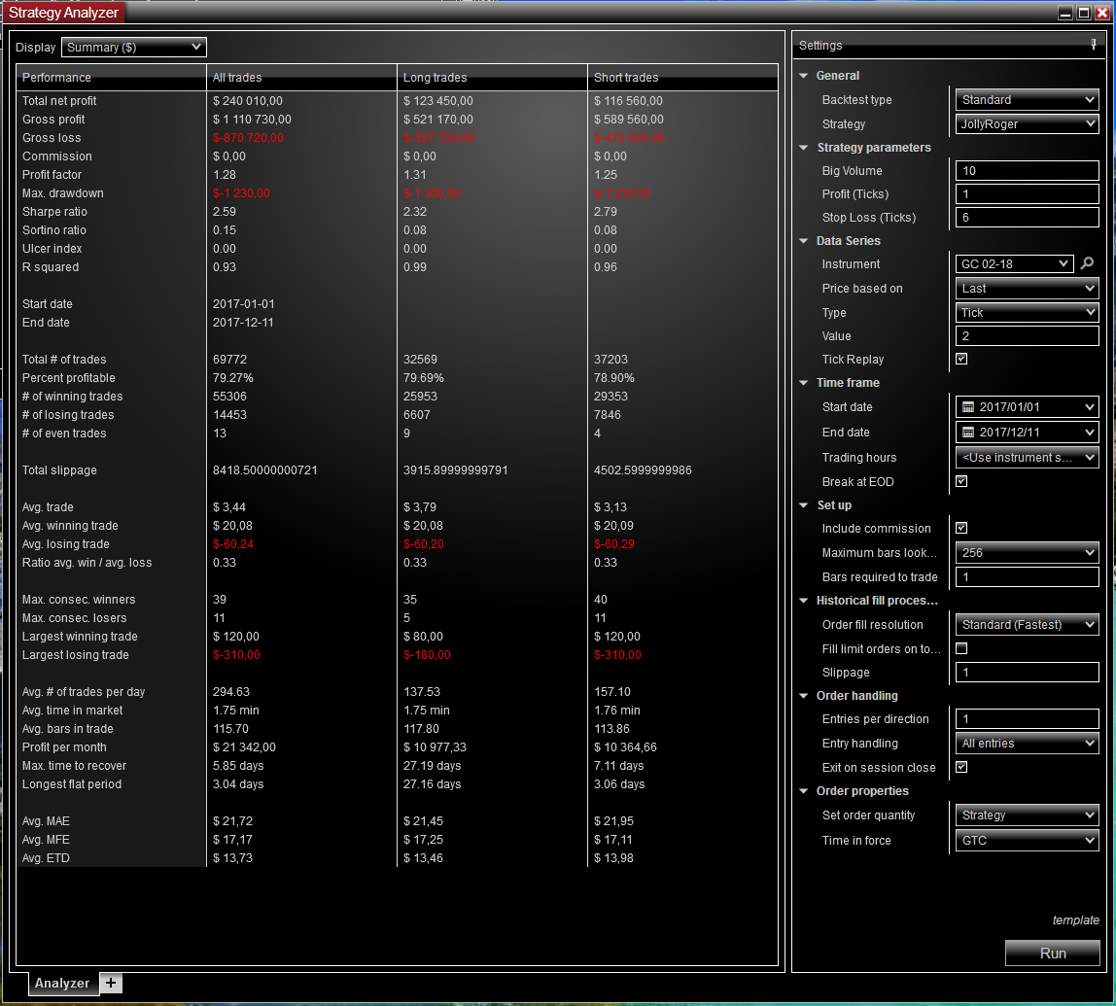Image resolution: width=1116 pixels, height=1006 pixels.
Task: Open the Display Summary ($) dropdown
Action: click(x=134, y=47)
